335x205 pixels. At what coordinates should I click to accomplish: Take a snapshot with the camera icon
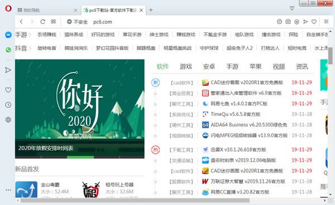click(288, 22)
